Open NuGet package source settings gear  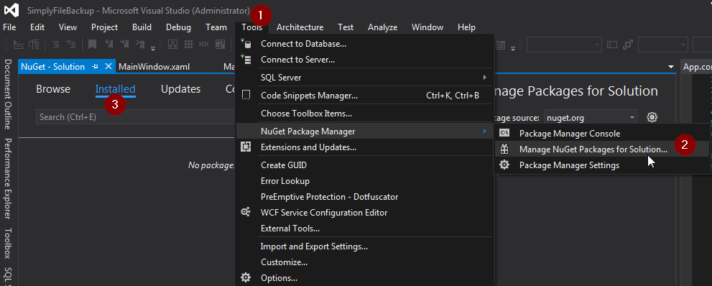point(652,118)
